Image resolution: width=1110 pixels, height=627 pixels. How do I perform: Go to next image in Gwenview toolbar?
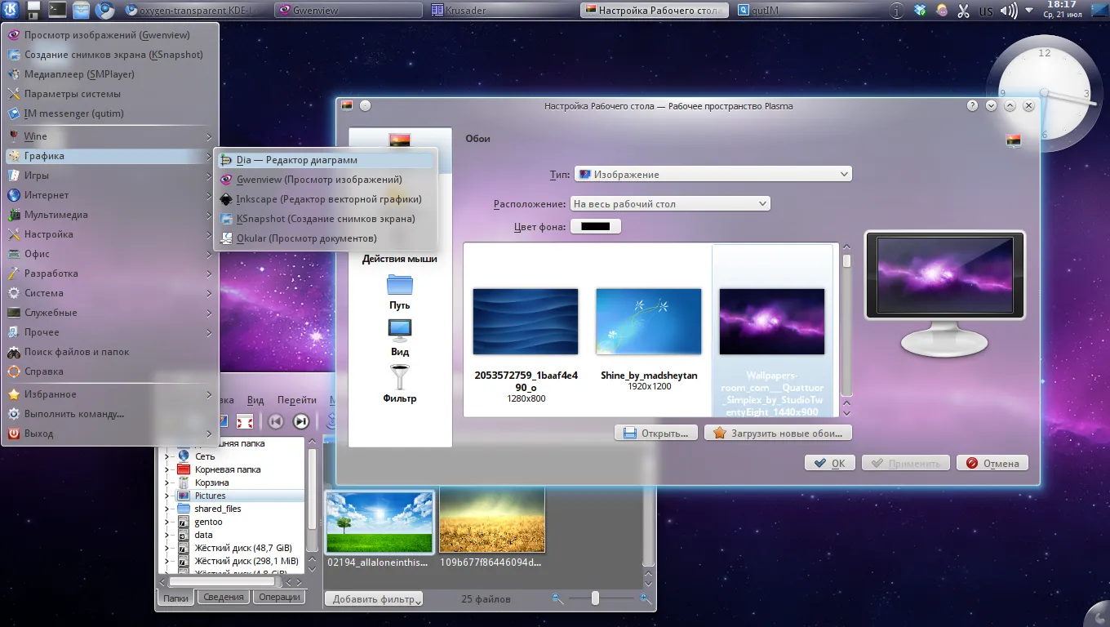point(301,421)
